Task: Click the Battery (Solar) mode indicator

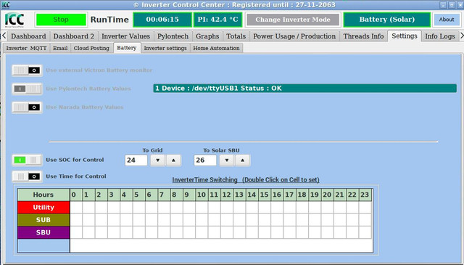Action: click(386, 20)
